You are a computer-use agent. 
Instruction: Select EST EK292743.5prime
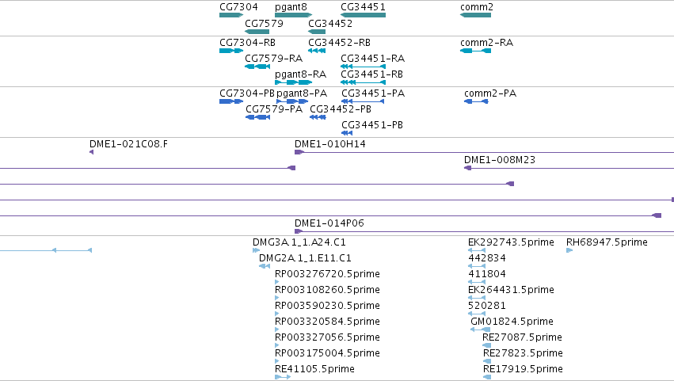click(477, 250)
